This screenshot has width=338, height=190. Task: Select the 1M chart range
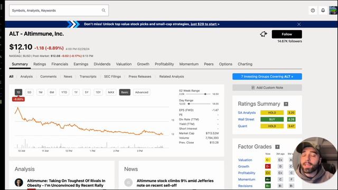point(41,92)
